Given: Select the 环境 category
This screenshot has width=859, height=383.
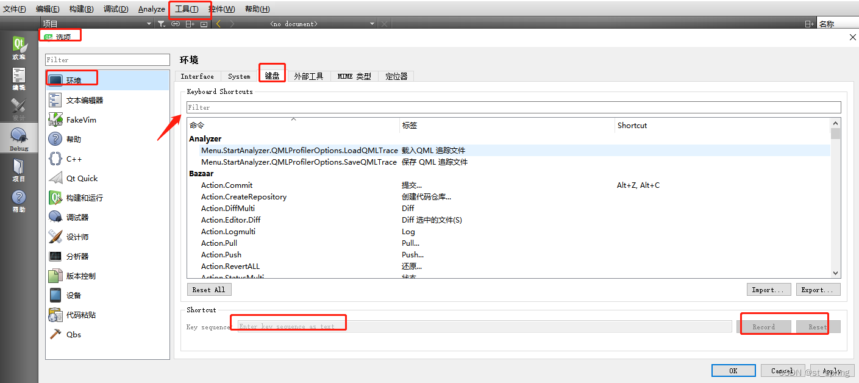Looking at the screenshot, I should point(107,80).
